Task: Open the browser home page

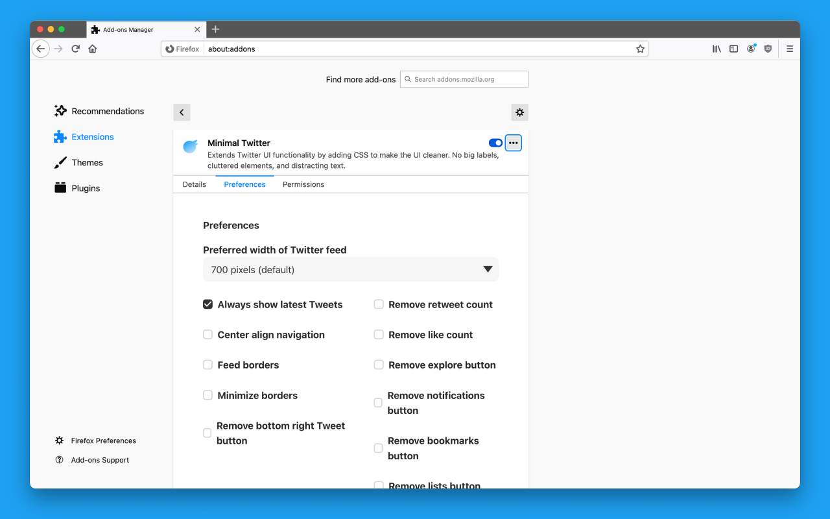Action: [93, 49]
